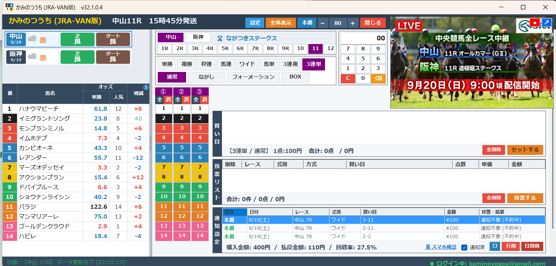Select the 通常 betting method

tap(172, 77)
